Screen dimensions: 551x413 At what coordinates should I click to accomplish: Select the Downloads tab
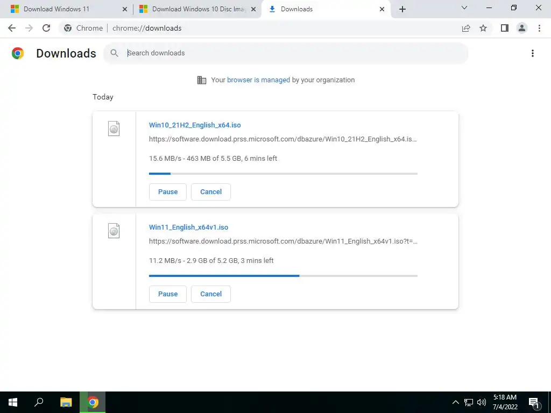[x=326, y=9]
